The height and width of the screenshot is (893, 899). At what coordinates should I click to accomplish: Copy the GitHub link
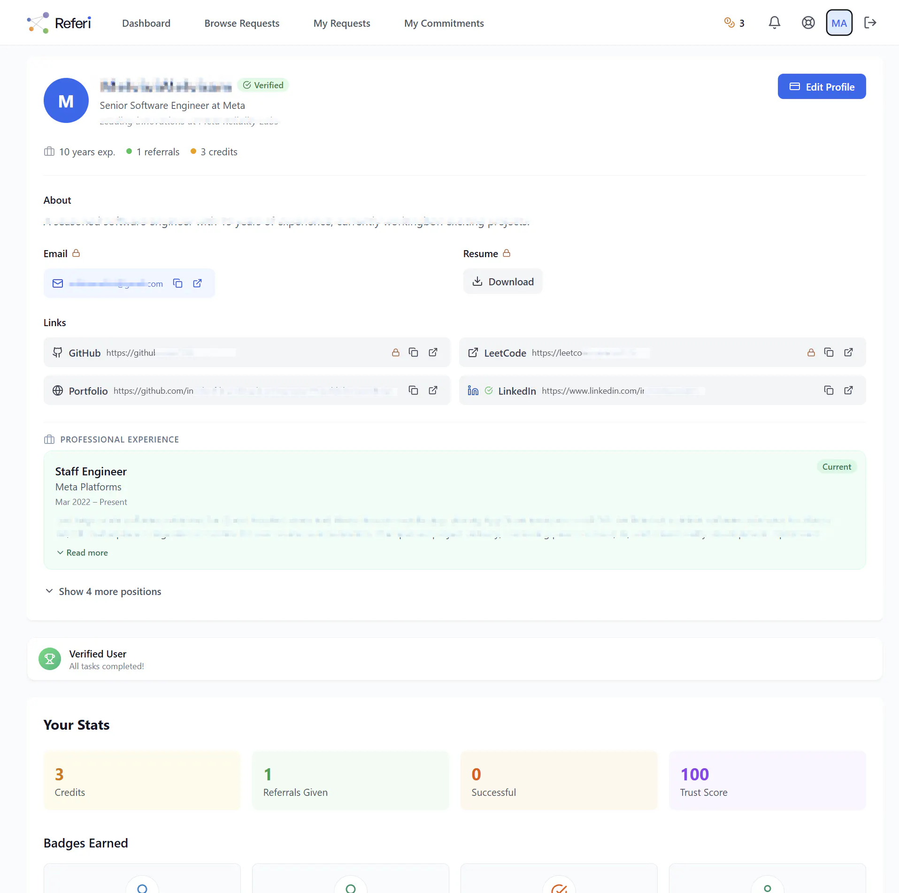413,352
